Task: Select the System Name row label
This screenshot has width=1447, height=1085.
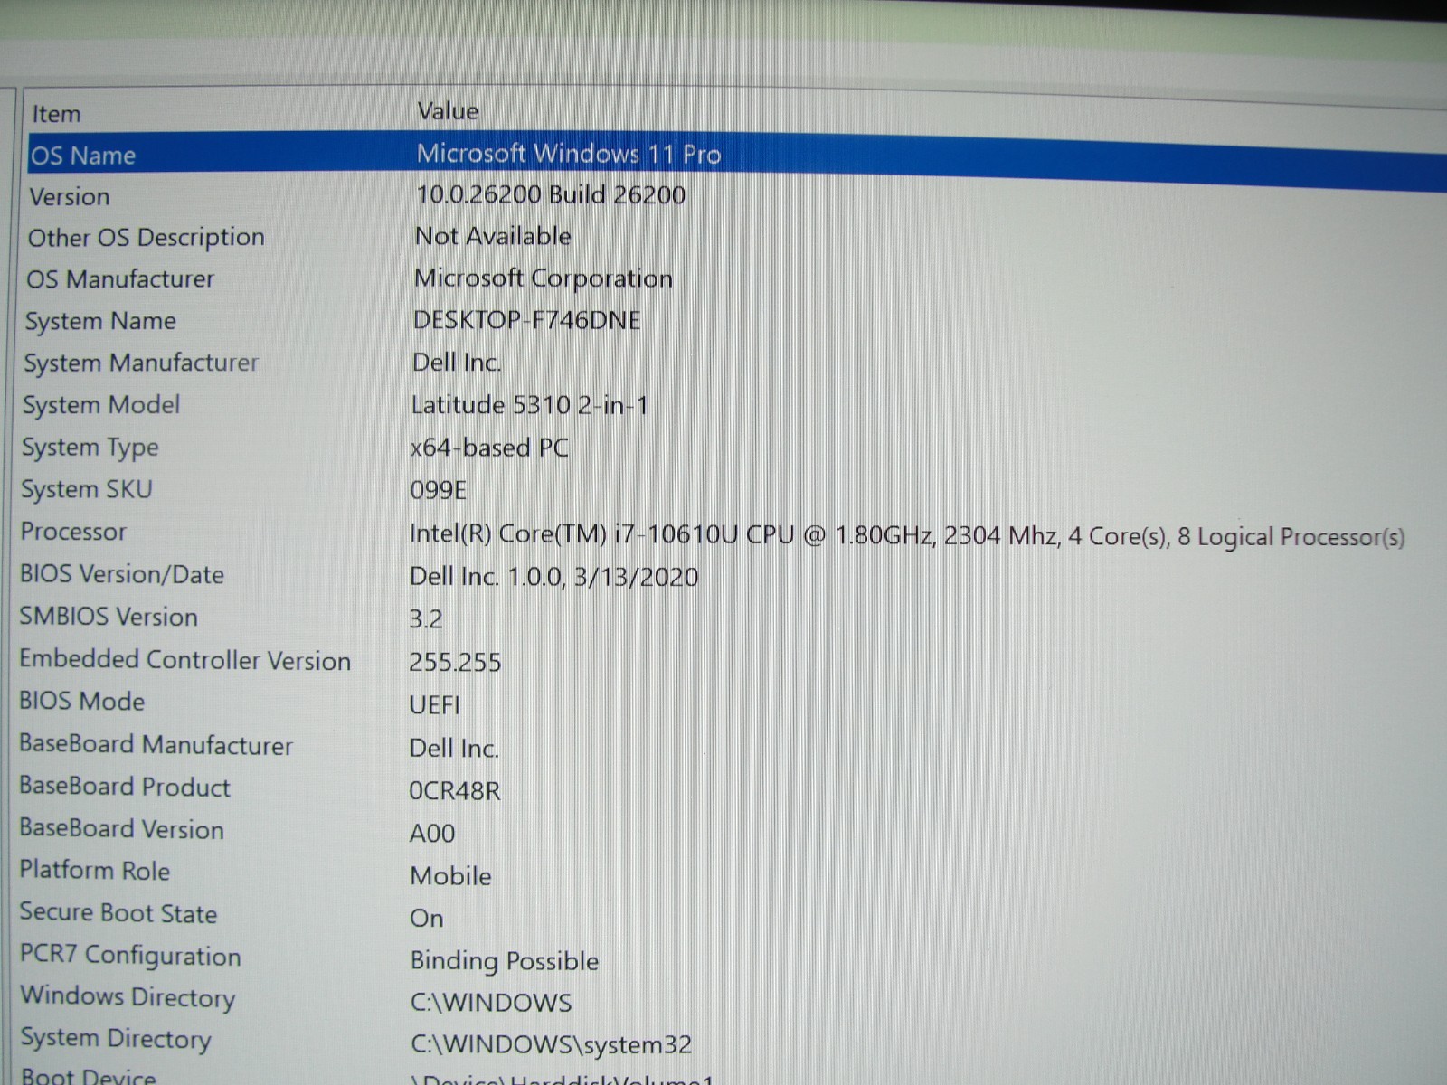Action: point(100,321)
